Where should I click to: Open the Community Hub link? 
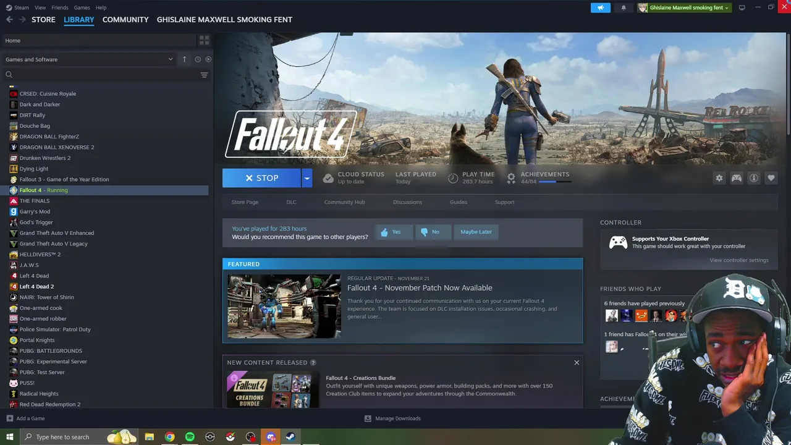344,202
